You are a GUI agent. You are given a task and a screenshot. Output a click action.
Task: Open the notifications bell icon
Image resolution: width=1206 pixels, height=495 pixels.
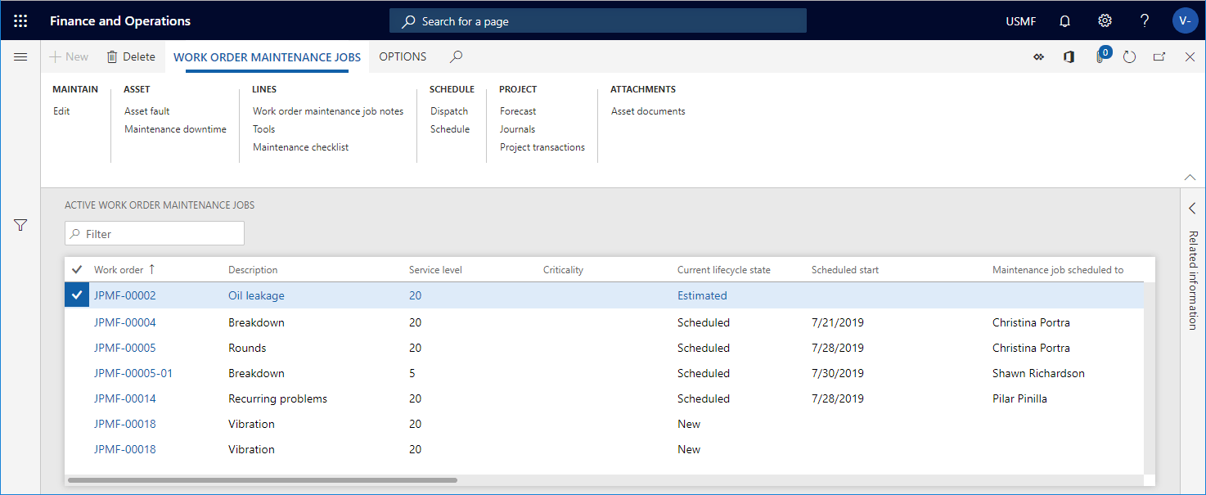[x=1064, y=21]
